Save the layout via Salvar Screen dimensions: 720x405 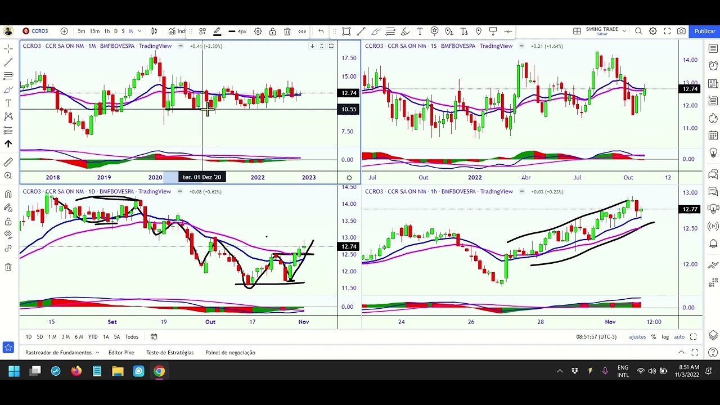tap(602, 34)
